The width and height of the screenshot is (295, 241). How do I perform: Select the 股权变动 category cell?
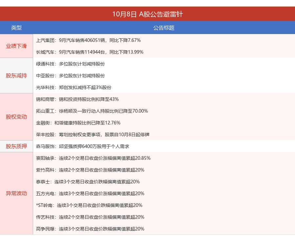tap(16, 117)
